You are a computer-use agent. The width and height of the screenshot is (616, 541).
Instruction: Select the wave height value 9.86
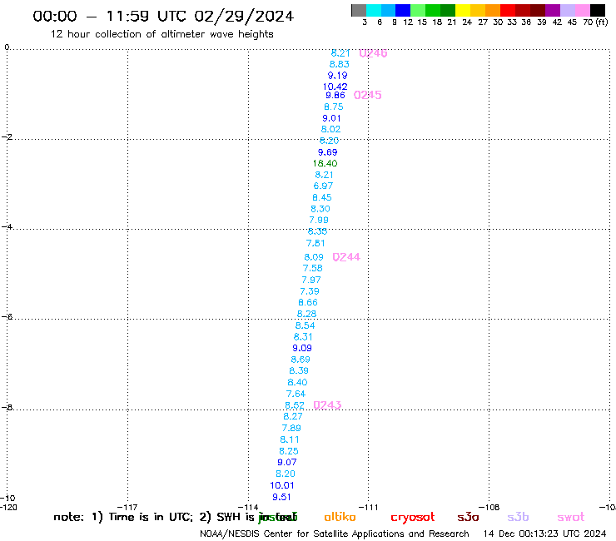[335, 96]
